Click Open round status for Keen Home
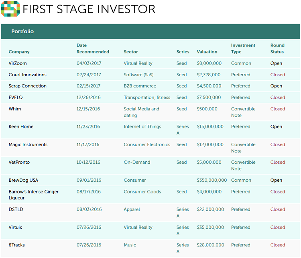This screenshot has height=258, width=301. coord(276,126)
